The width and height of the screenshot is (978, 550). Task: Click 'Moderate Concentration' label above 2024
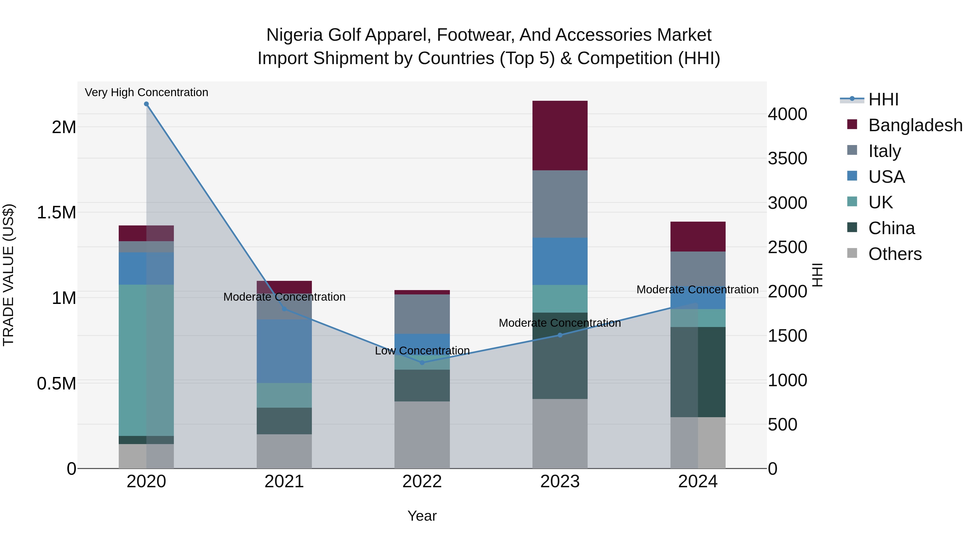pyautogui.click(x=698, y=290)
